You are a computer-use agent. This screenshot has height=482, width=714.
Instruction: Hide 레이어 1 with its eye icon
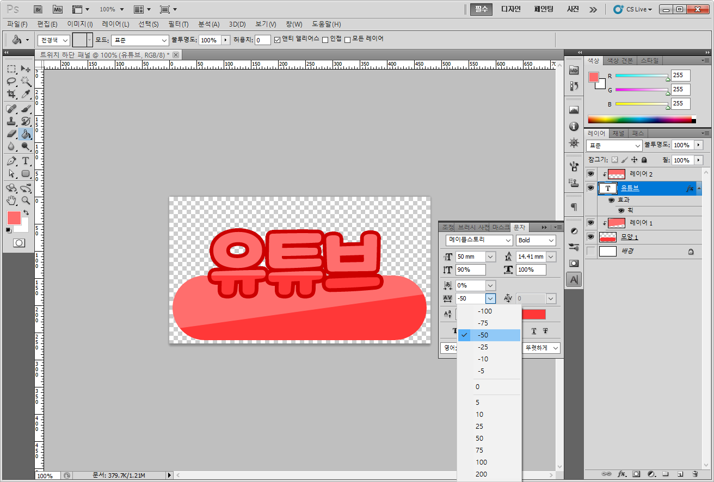coord(590,223)
